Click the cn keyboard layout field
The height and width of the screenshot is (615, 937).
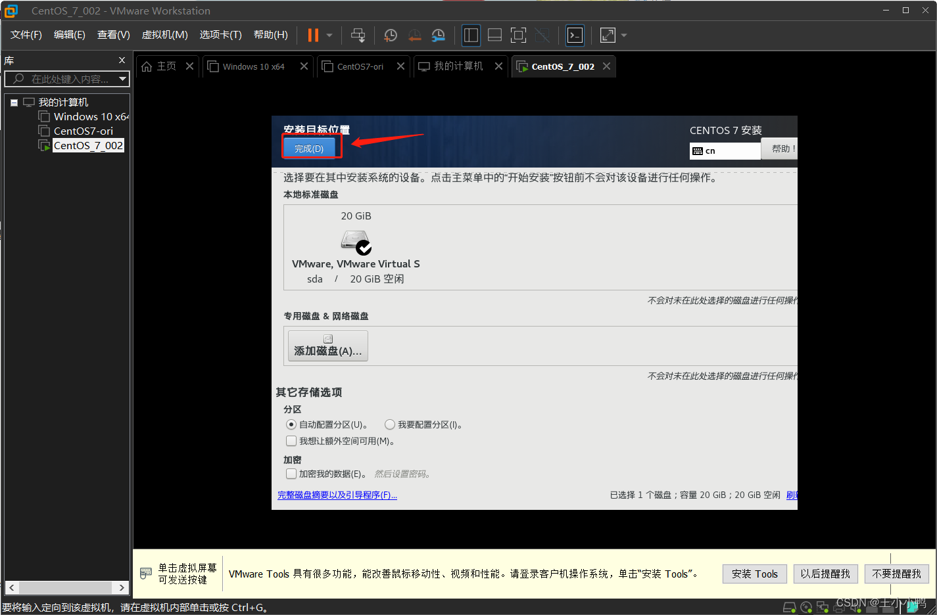[725, 151]
